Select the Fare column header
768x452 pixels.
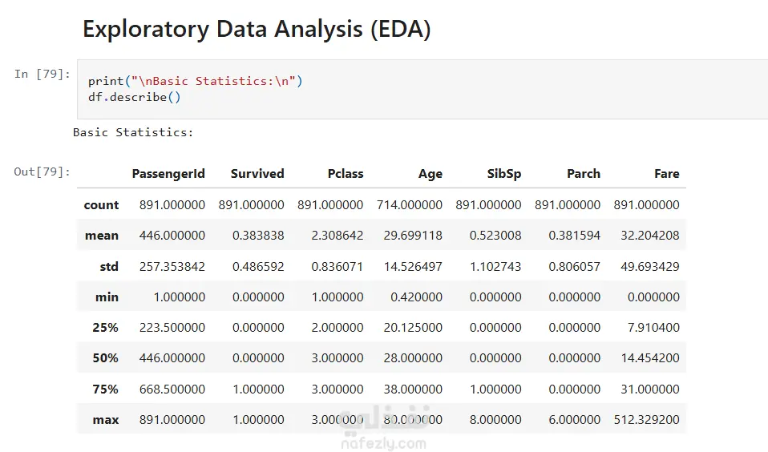pos(666,174)
